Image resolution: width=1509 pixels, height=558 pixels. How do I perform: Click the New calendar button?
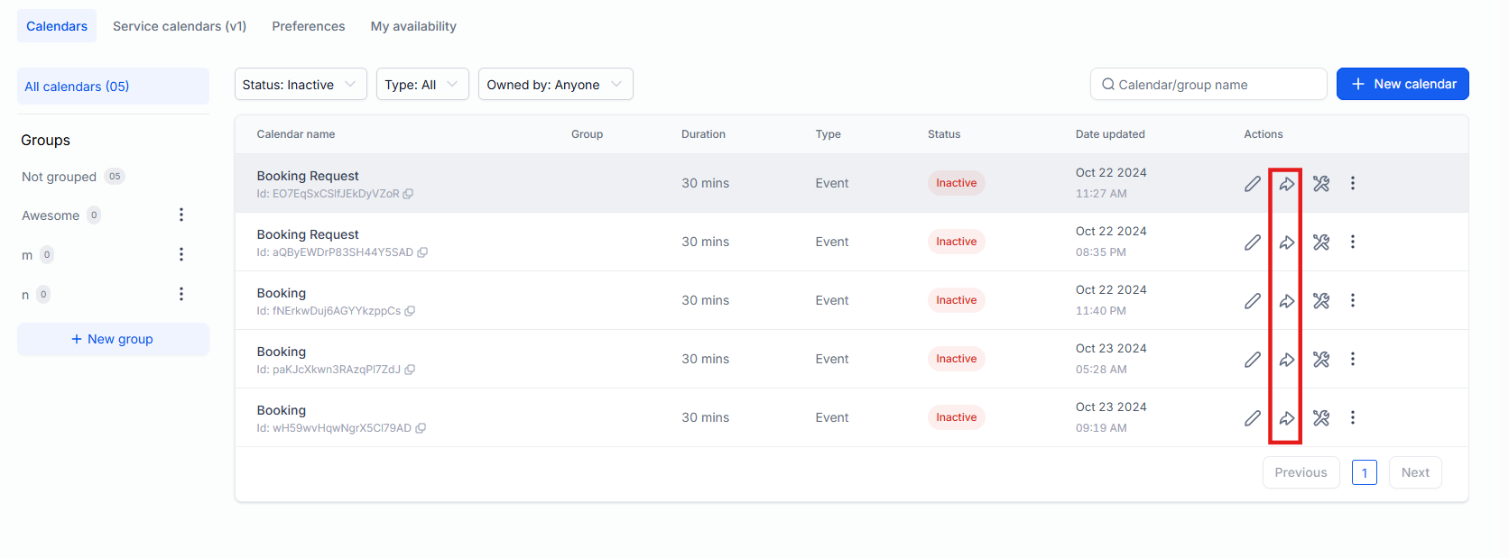(1402, 84)
